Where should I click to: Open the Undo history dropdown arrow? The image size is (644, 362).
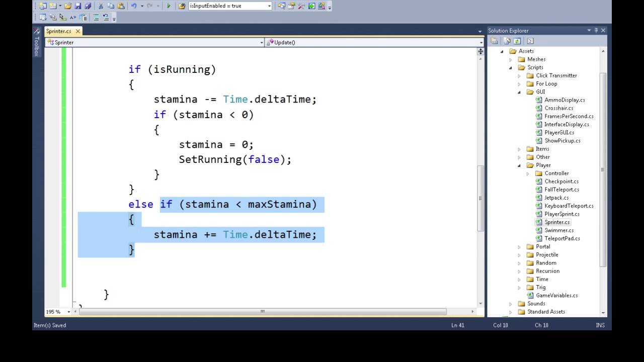pos(142,6)
